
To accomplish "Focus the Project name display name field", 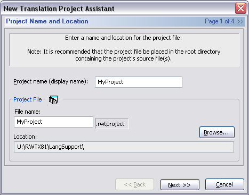I will pos(139,82).
